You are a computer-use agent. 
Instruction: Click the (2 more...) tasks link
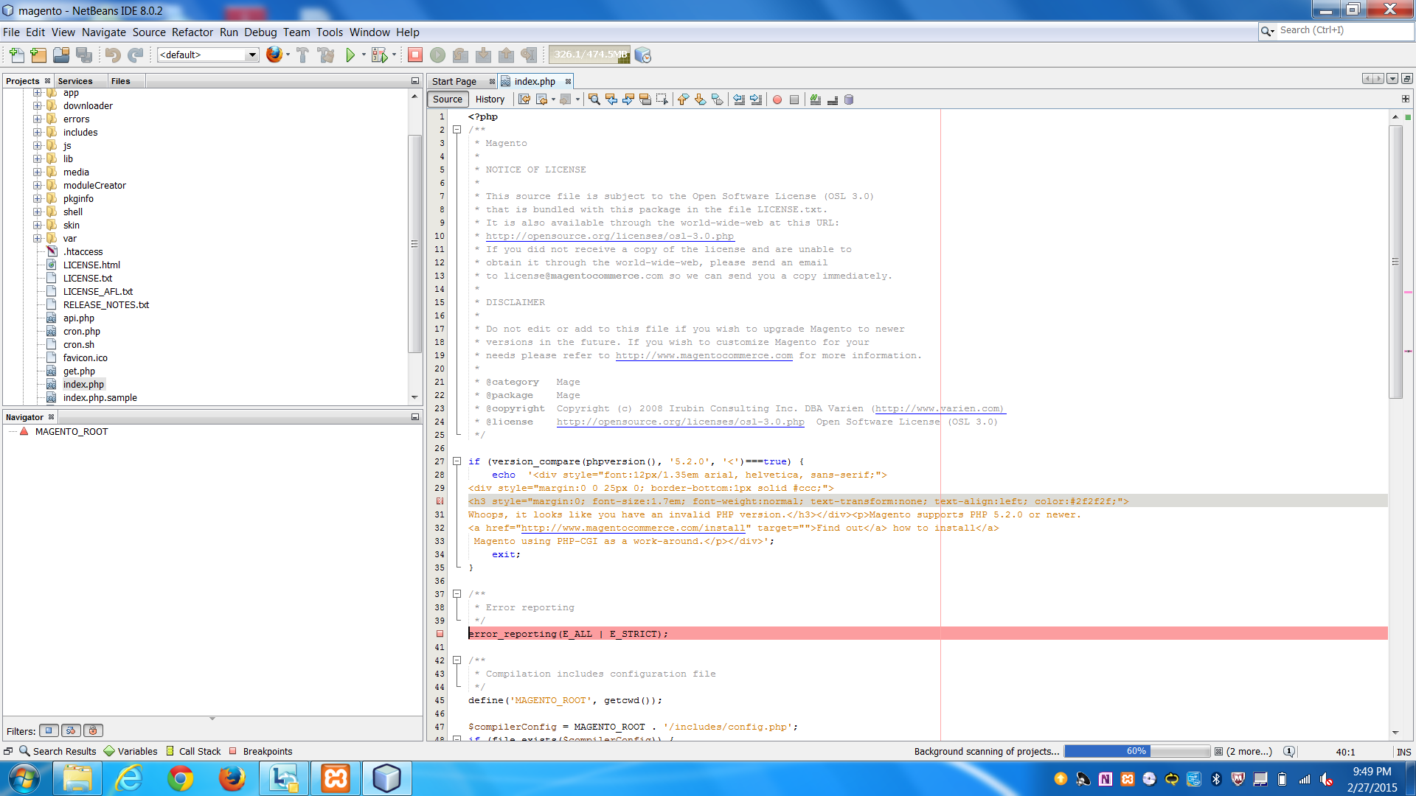(x=1249, y=751)
